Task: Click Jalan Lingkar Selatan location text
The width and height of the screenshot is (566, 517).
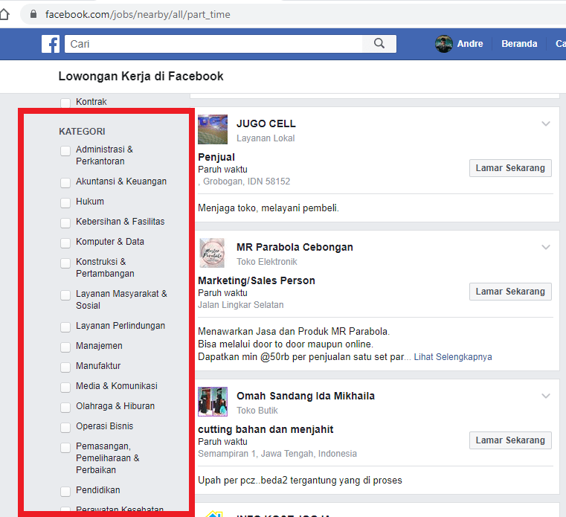Action: (x=241, y=305)
